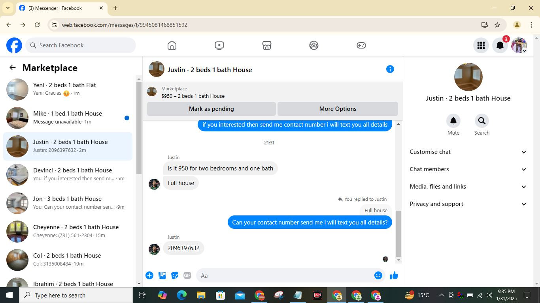Search in conversation using the magnifier icon
Image resolution: width=540 pixels, height=303 pixels.
click(x=481, y=121)
